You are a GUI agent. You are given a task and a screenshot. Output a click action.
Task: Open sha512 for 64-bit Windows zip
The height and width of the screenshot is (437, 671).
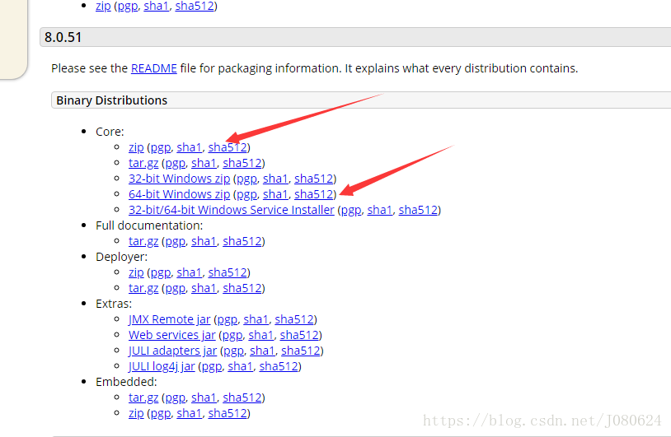click(314, 194)
